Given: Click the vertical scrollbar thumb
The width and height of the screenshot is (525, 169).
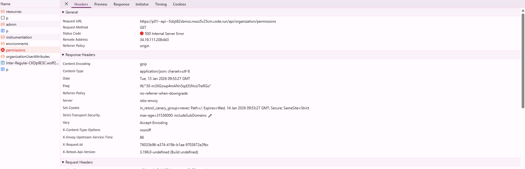Looking at the screenshot, I should (523, 61).
